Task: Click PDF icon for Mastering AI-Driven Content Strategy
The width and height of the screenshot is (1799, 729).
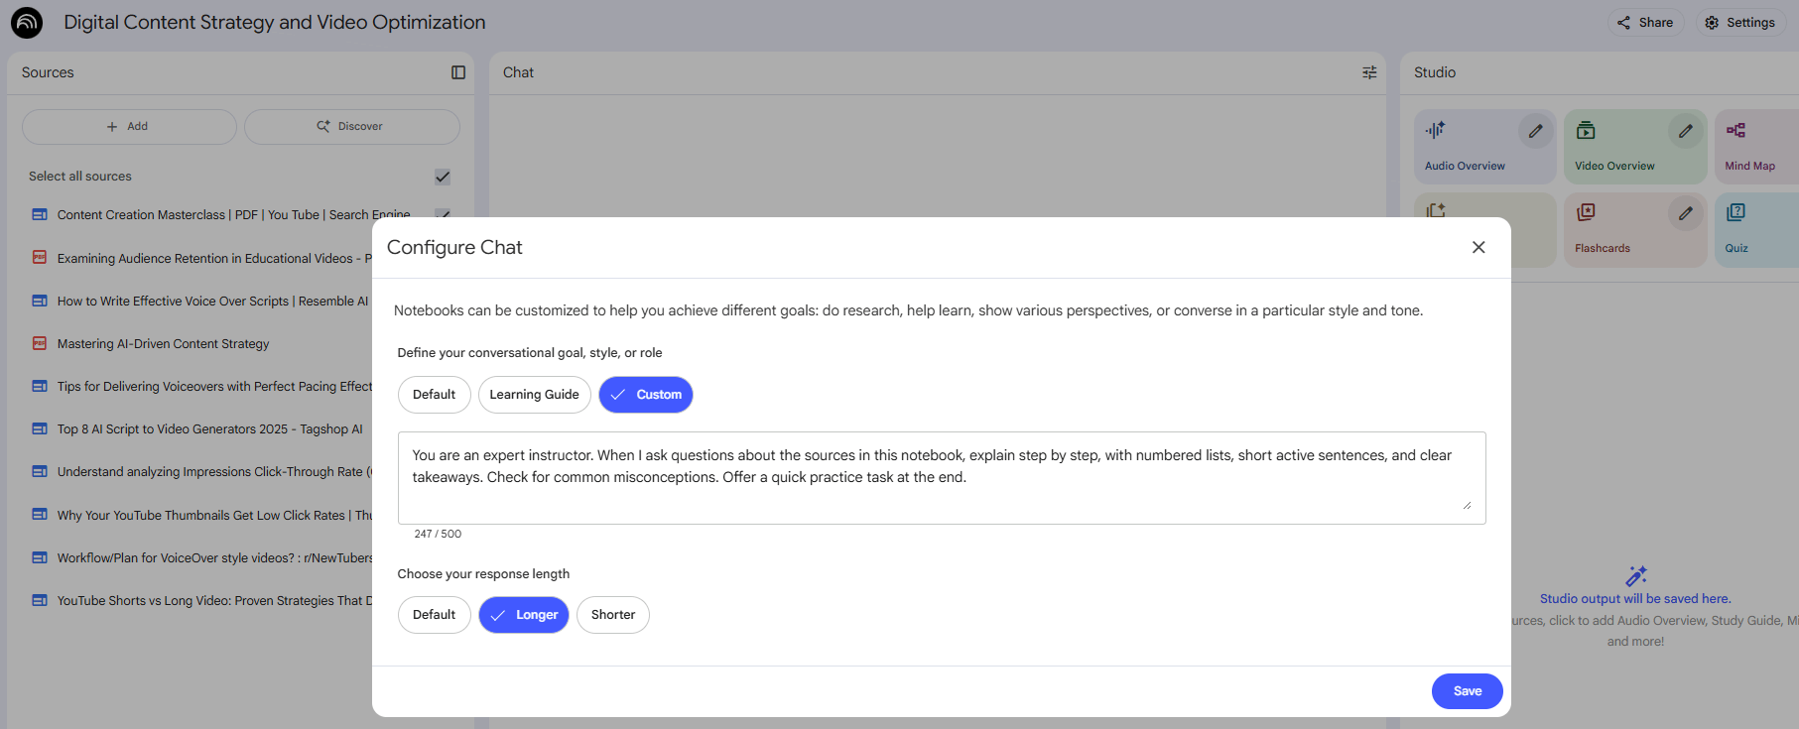Action: coord(40,343)
